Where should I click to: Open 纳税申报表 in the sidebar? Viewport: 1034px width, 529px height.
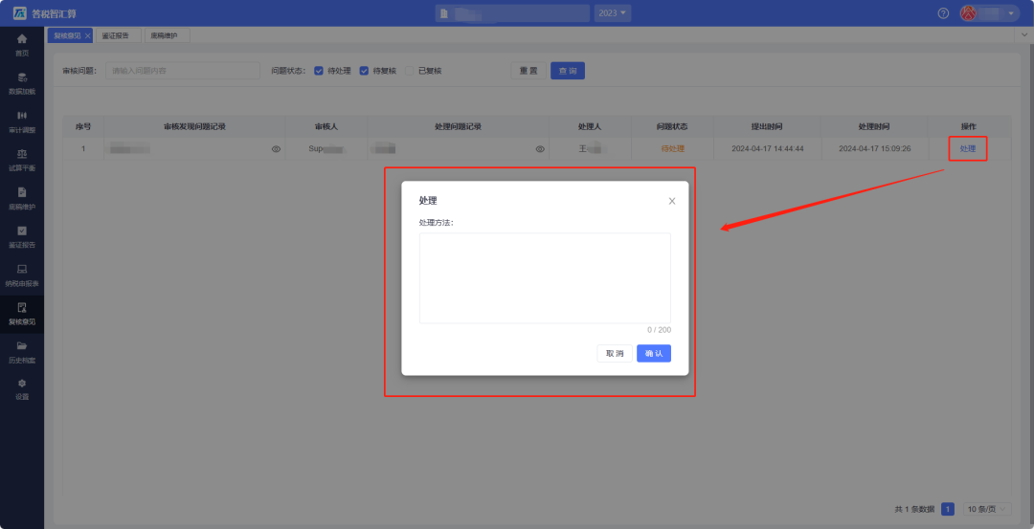click(x=22, y=276)
